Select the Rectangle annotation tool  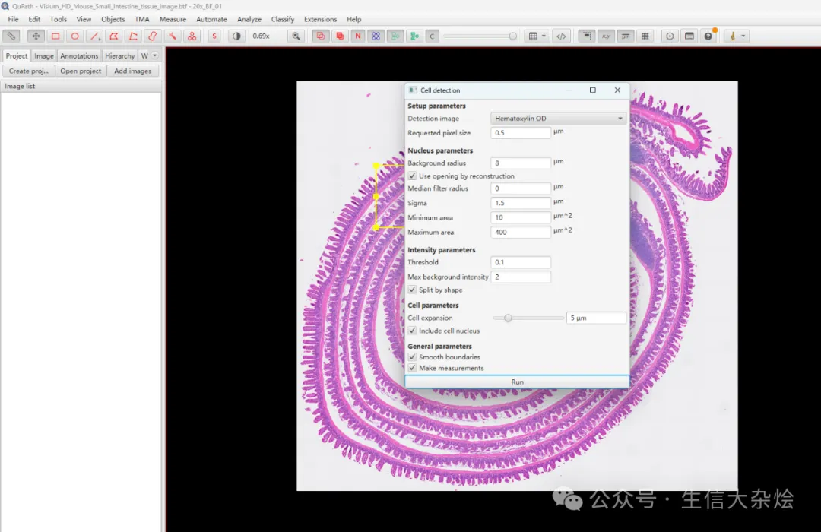point(55,36)
